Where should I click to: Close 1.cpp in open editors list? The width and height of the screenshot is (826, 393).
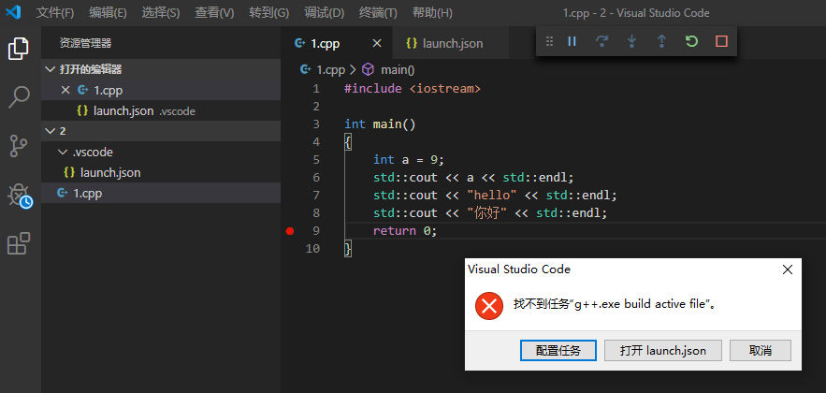65,90
